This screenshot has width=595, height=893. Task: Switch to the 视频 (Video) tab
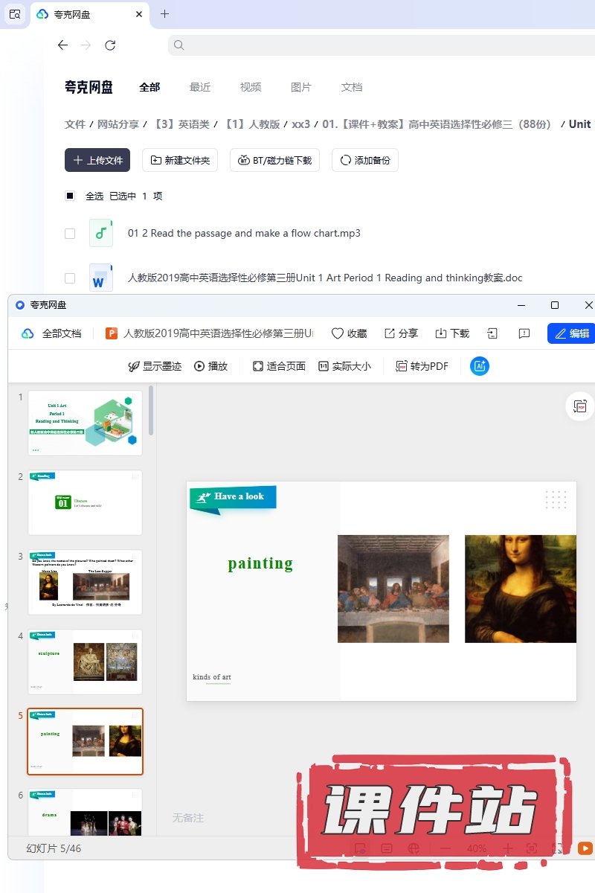tap(251, 87)
